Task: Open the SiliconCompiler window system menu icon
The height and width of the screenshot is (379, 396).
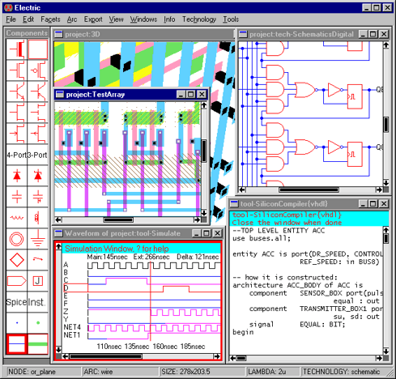Action: pyautogui.click(x=234, y=203)
